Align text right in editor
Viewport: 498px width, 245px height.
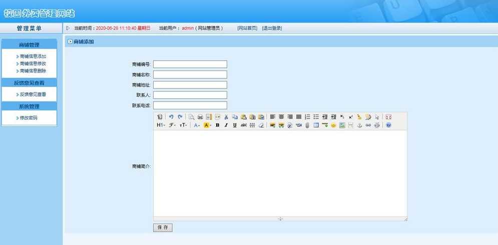point(290,117)
